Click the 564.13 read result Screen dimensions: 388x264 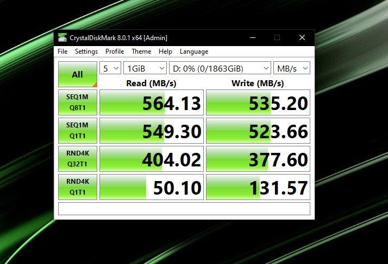pyautogui.click(x=152, y=102)
